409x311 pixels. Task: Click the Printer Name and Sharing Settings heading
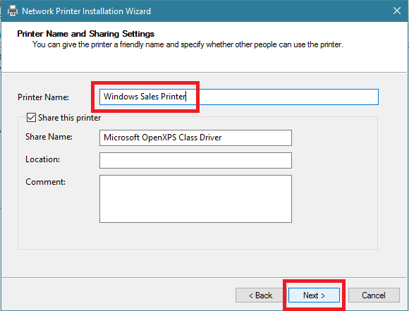[85, 34]
